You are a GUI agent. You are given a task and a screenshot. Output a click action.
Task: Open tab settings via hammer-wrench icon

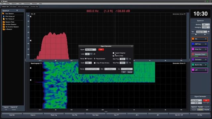(209, 32)
